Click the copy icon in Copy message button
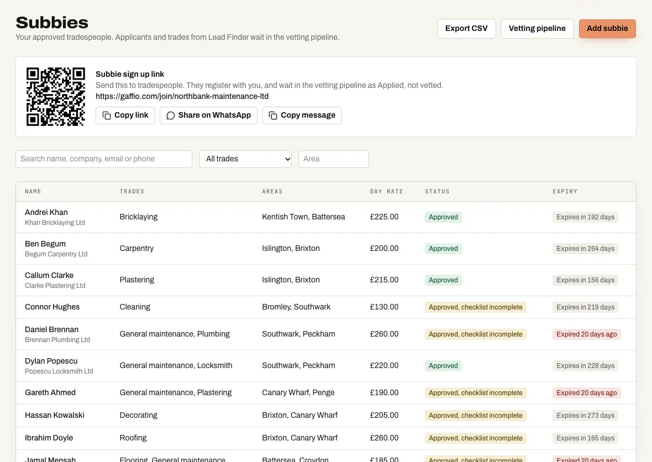The width and height of the screenshot is (652, 462). click(273, 116)
